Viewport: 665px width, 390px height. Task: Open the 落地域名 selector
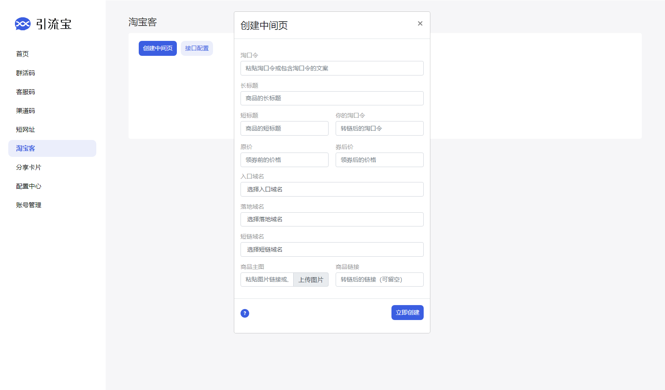click(x=332, y=219)
